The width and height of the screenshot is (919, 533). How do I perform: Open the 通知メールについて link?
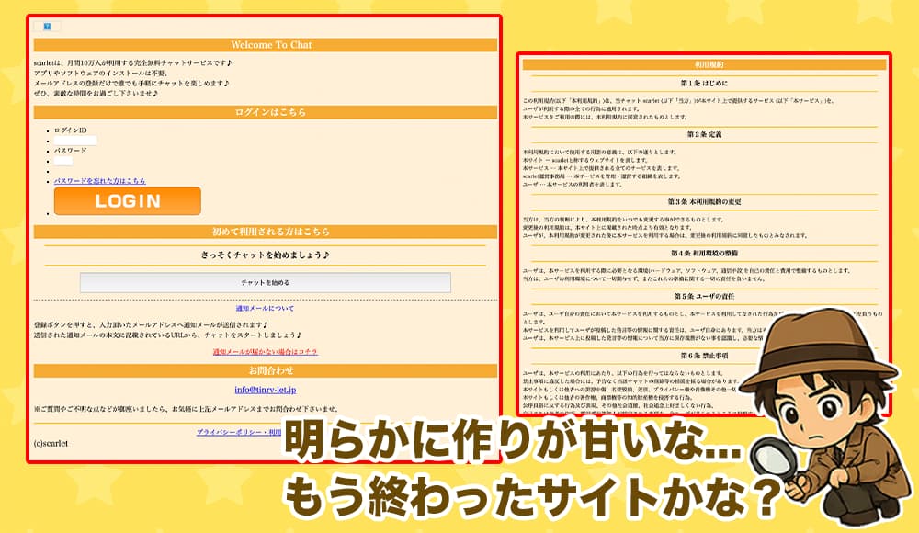pyautogui.click(x=265, y=309)
